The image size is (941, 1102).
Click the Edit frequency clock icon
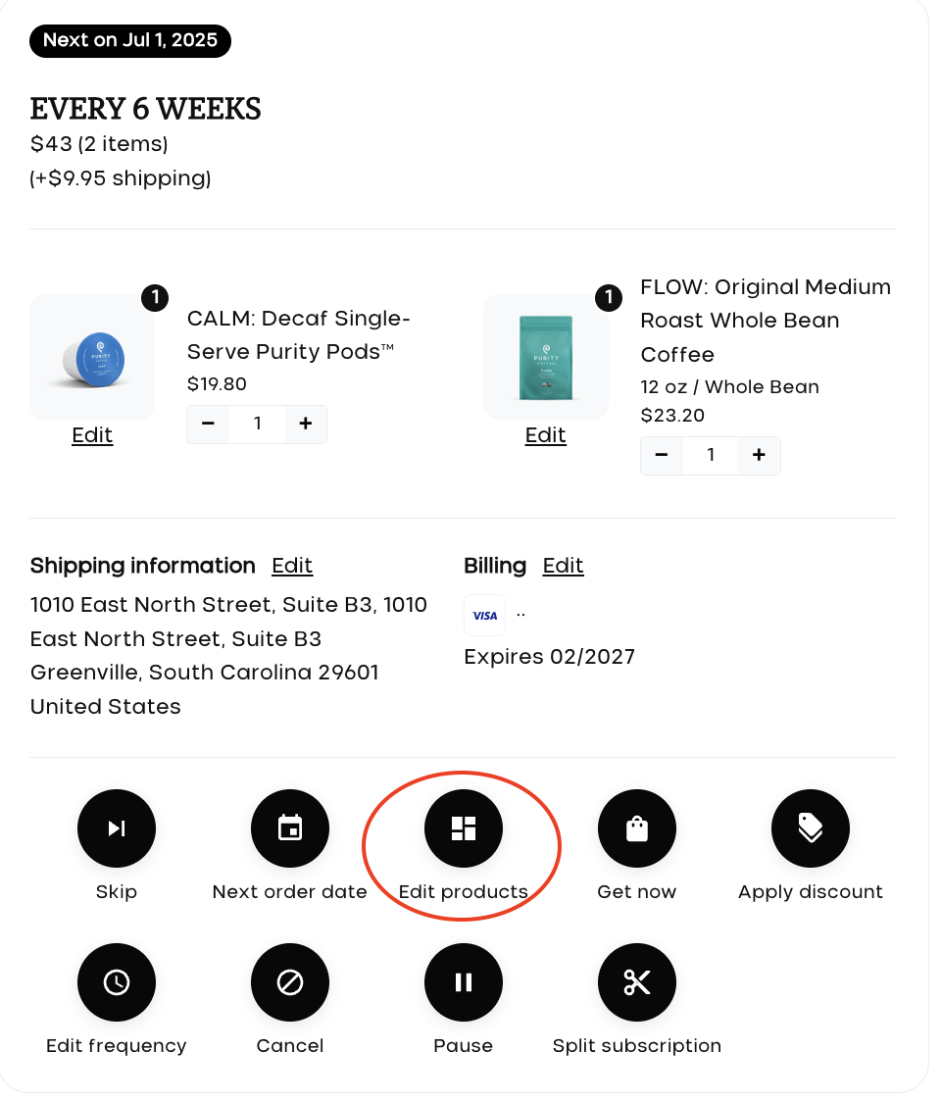tap(117, 982)
